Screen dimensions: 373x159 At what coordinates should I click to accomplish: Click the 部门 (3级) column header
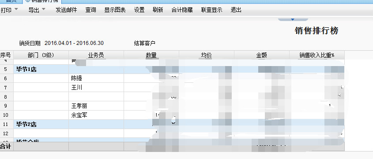tap(41, 55)
